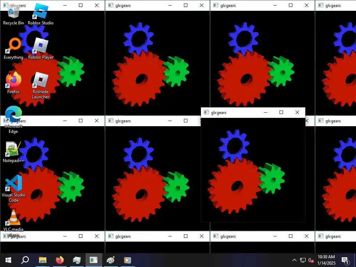Maximize the front overlapping glxgears window

coord(281,112)
